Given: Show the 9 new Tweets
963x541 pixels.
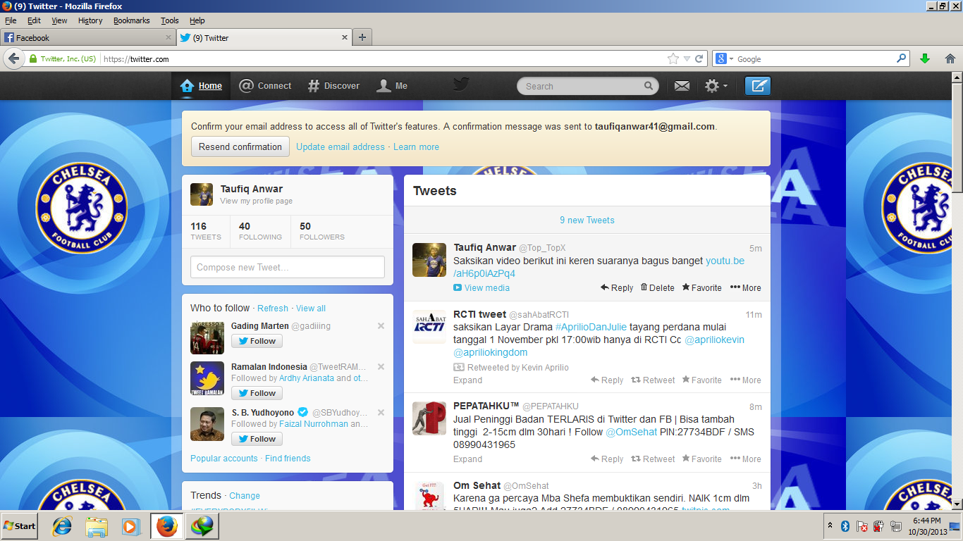Looking at the screenshot, I should pyautogui.click(x=587, y=220).
